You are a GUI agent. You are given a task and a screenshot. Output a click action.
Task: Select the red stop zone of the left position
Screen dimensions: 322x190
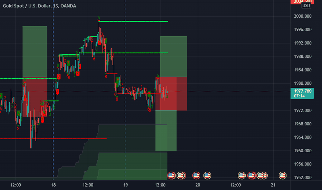pos(35,97)
